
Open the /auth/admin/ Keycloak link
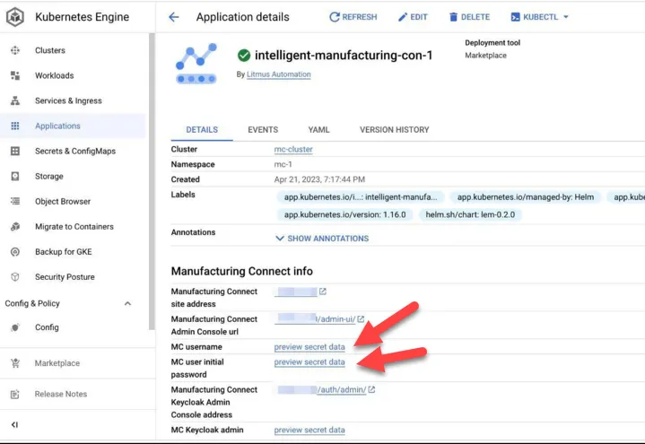pos(320,389)
